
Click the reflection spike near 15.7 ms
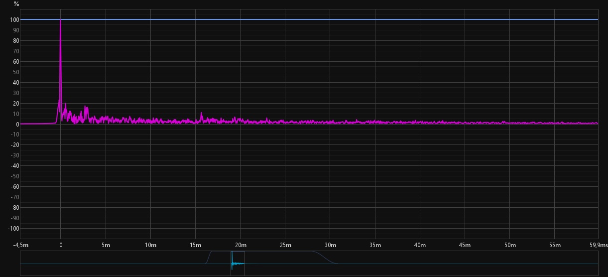click(x=202, y=114)
